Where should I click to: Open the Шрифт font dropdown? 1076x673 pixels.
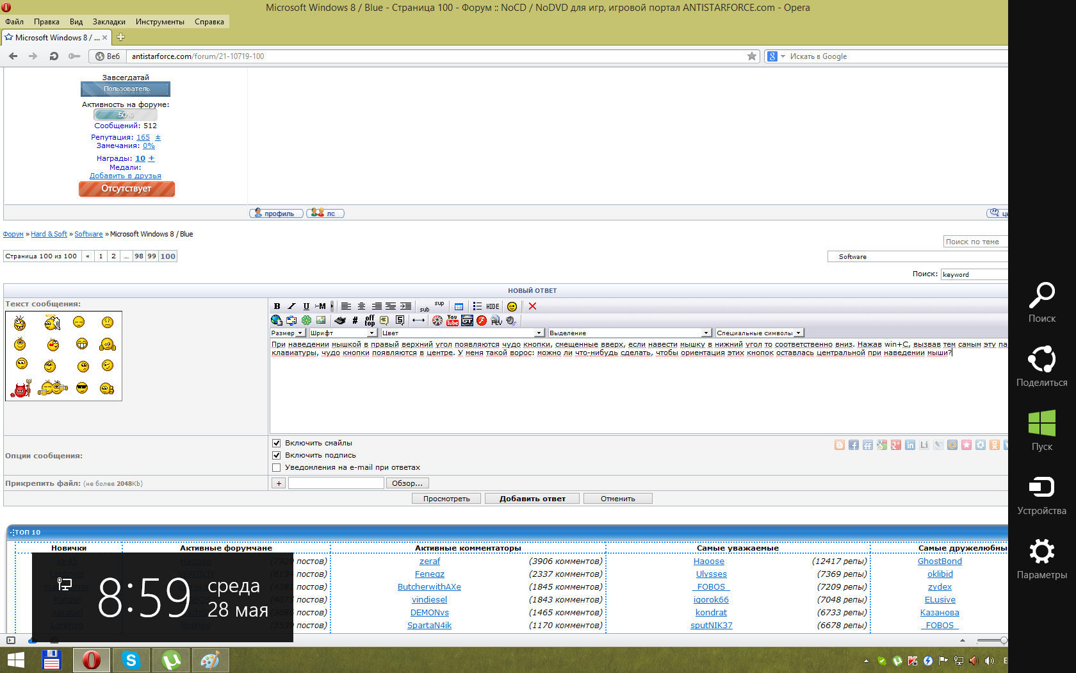pyautogui.click(x=343, y=333)
